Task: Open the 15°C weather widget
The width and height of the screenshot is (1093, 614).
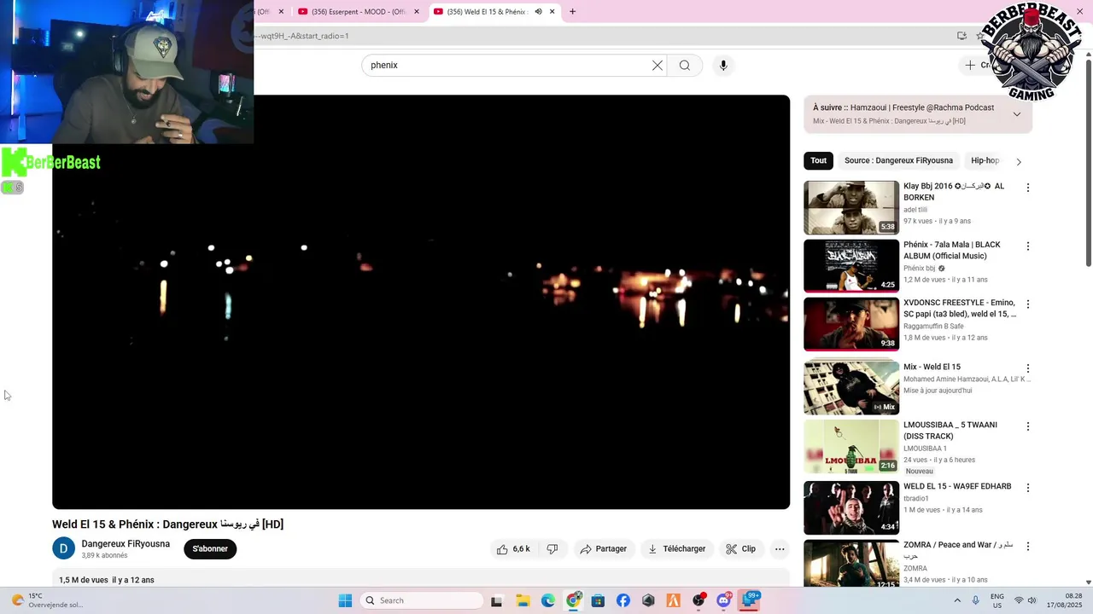Action: (46, 600)
